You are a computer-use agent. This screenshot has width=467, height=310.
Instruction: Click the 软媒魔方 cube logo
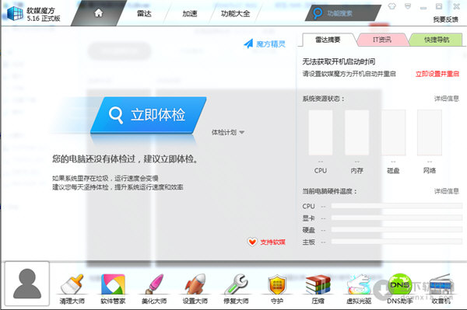[x=15, y=13]
